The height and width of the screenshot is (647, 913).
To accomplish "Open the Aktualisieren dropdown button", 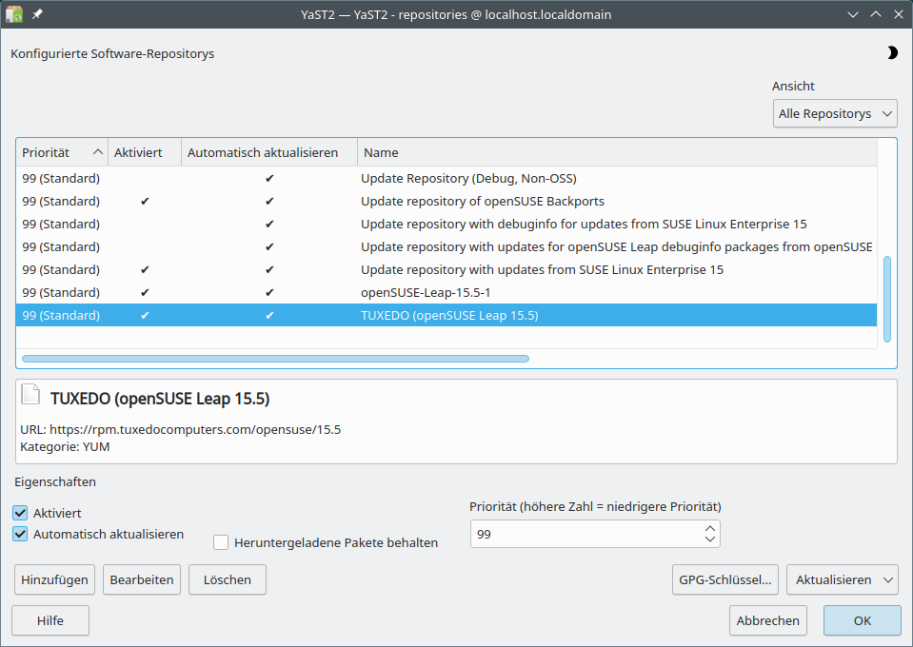I will pyautogui.click(x=842, y=579).
